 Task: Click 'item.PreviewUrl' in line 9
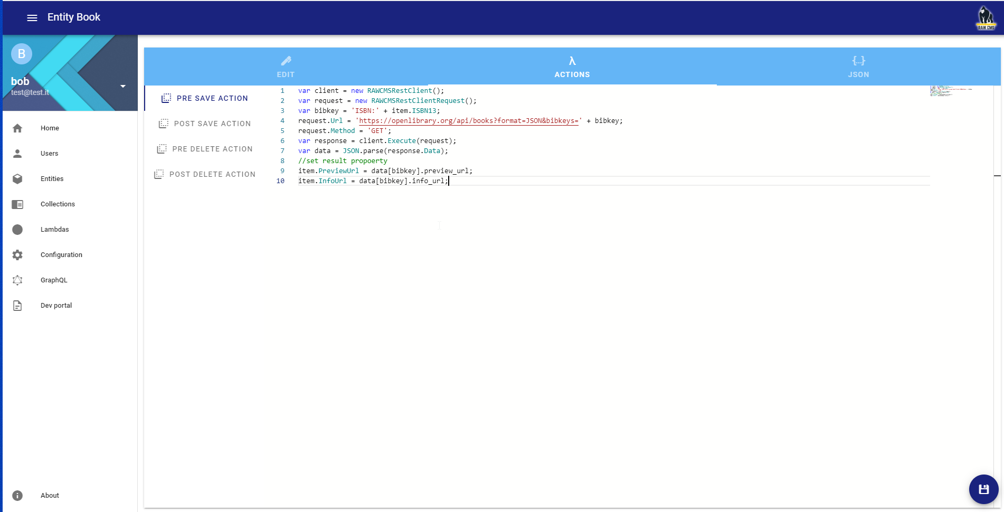(328, 171)
